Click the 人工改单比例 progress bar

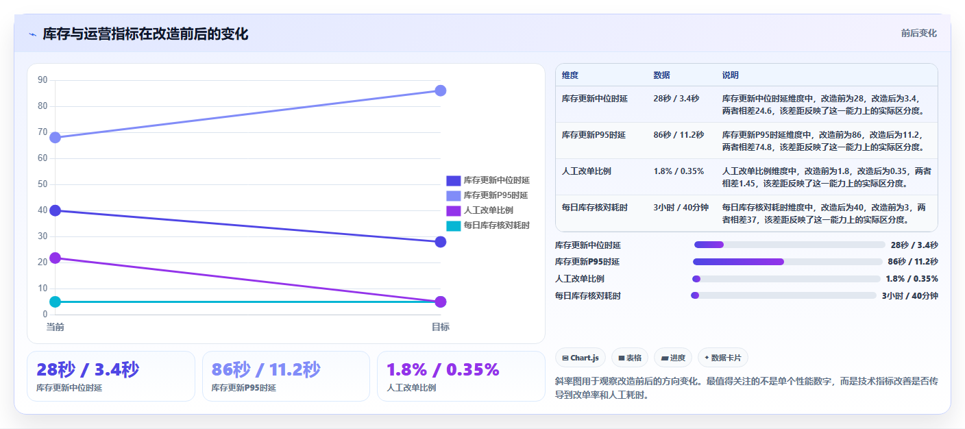pos(786,279)
